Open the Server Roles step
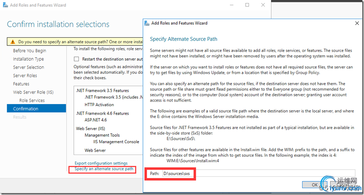The image size is (364, 195). (x=25, y=76)
